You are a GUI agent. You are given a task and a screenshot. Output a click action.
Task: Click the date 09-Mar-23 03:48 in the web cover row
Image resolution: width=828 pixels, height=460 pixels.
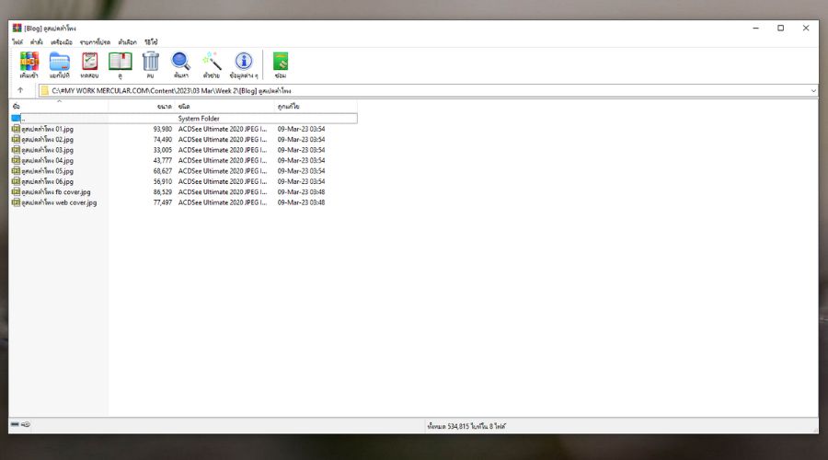(301, 202)
